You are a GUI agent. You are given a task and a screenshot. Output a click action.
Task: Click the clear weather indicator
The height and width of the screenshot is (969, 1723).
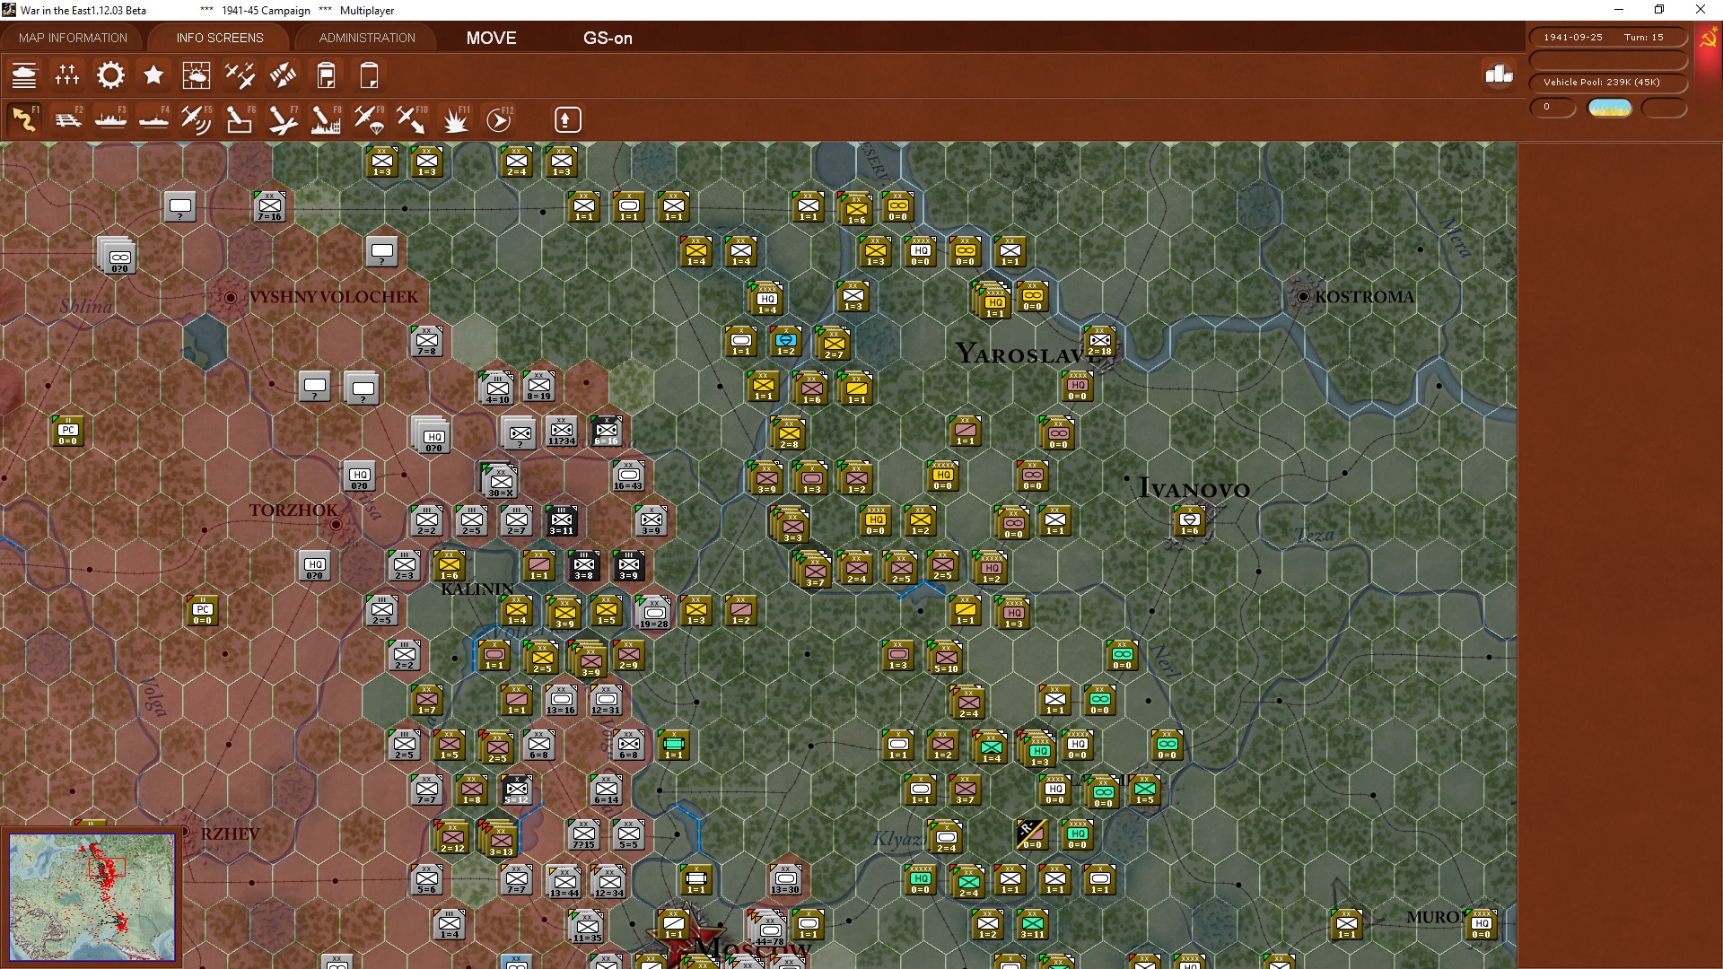1610,108
